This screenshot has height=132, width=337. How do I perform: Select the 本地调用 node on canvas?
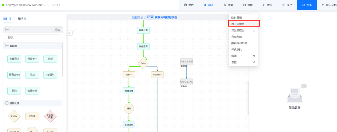129,125
